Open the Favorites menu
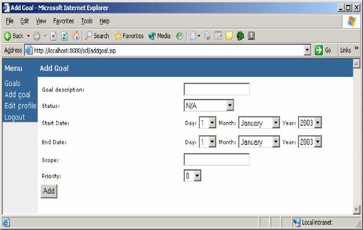The height and width of the screenshot is (230, 363). click(x=63, y=21)
